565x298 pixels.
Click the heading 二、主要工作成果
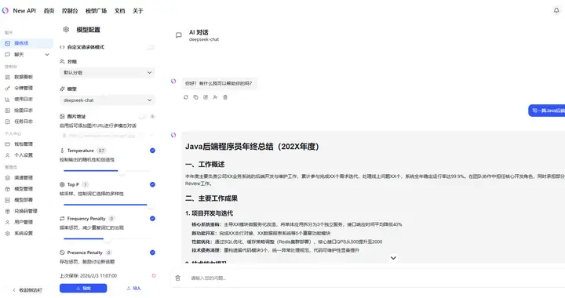click(211, 198)
